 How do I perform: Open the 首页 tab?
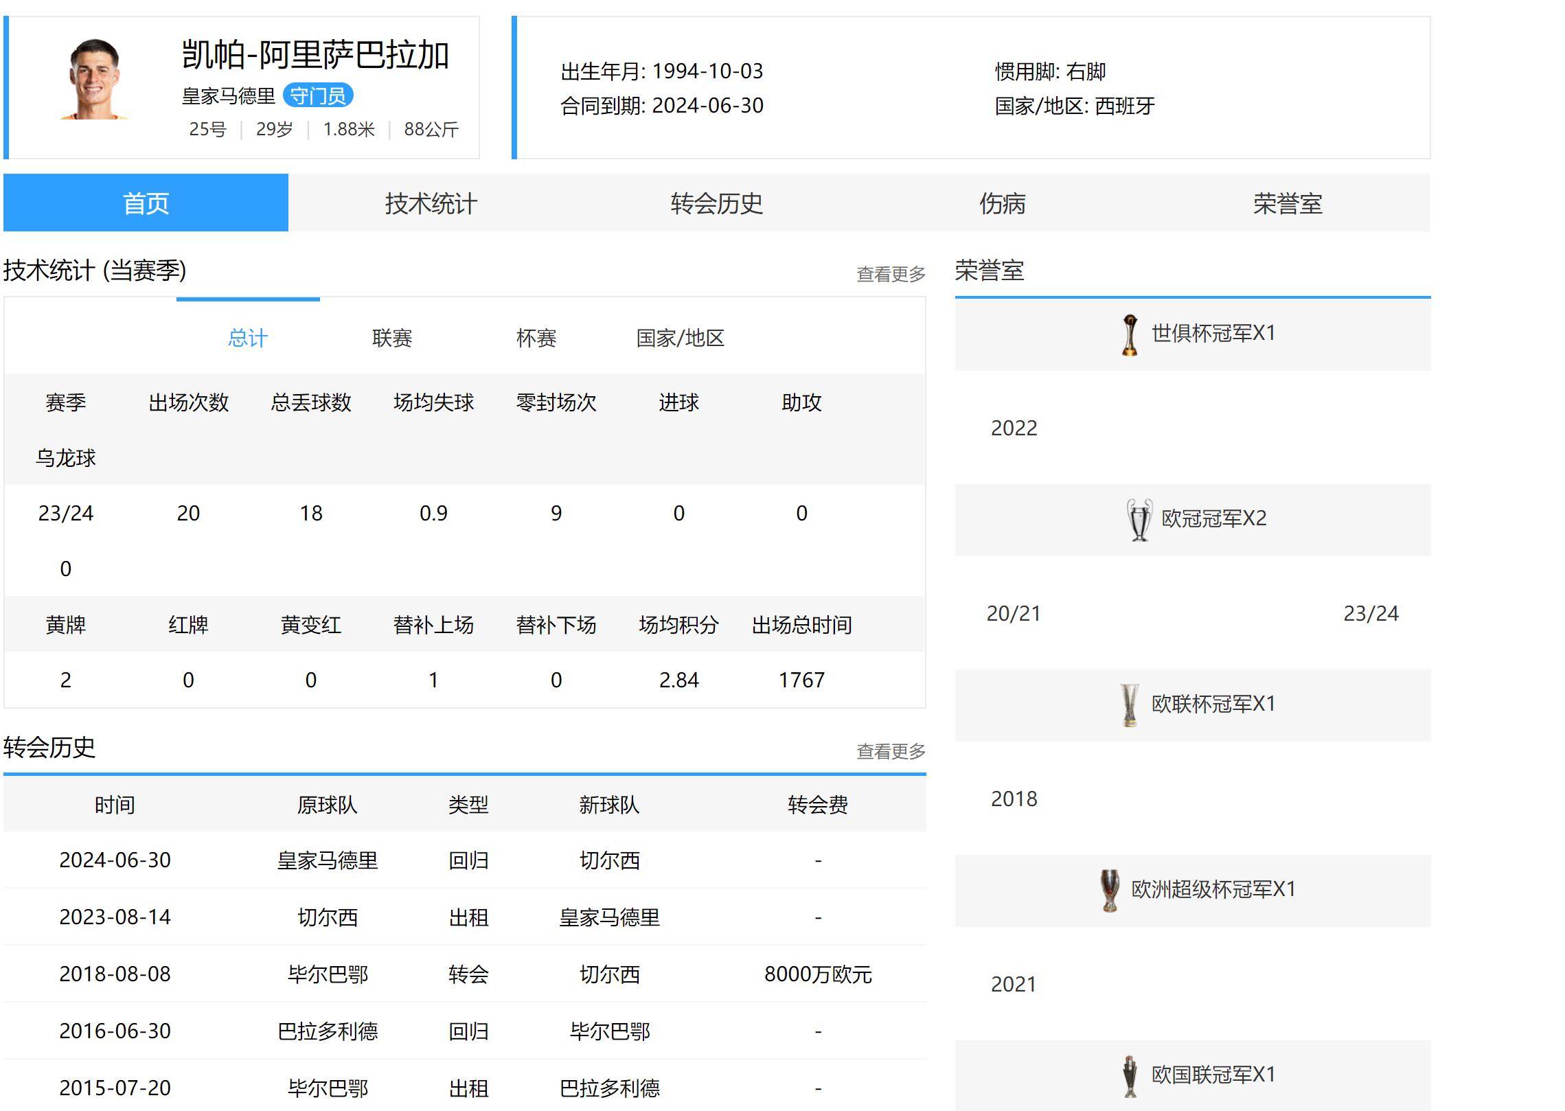pyautogui.click(x=146, y=203)
